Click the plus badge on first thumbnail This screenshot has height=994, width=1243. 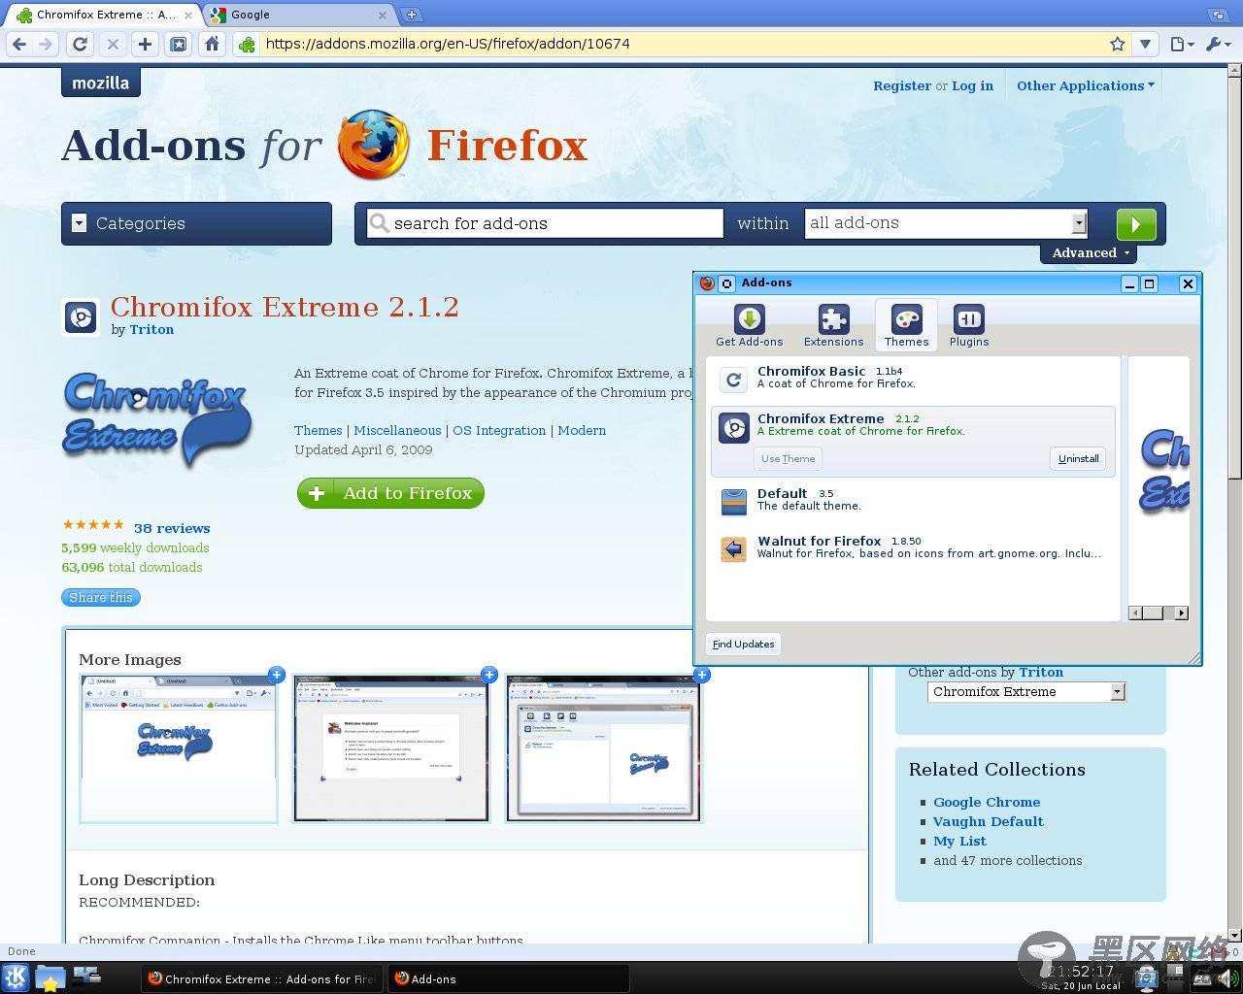coord(277,675)
